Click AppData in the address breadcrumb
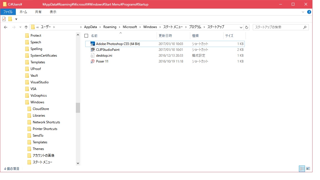 [90, 27]
